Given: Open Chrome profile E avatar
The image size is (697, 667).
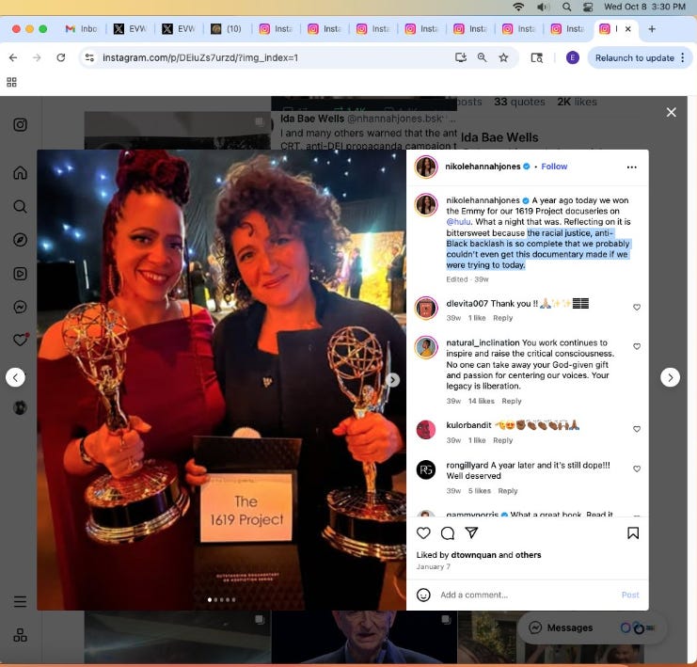Looking at the screenshot, I should click(x=573, y=57).
